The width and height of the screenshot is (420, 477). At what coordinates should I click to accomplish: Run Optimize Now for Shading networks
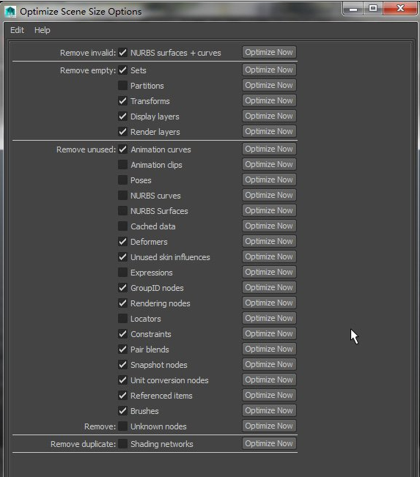coord(269,443)
